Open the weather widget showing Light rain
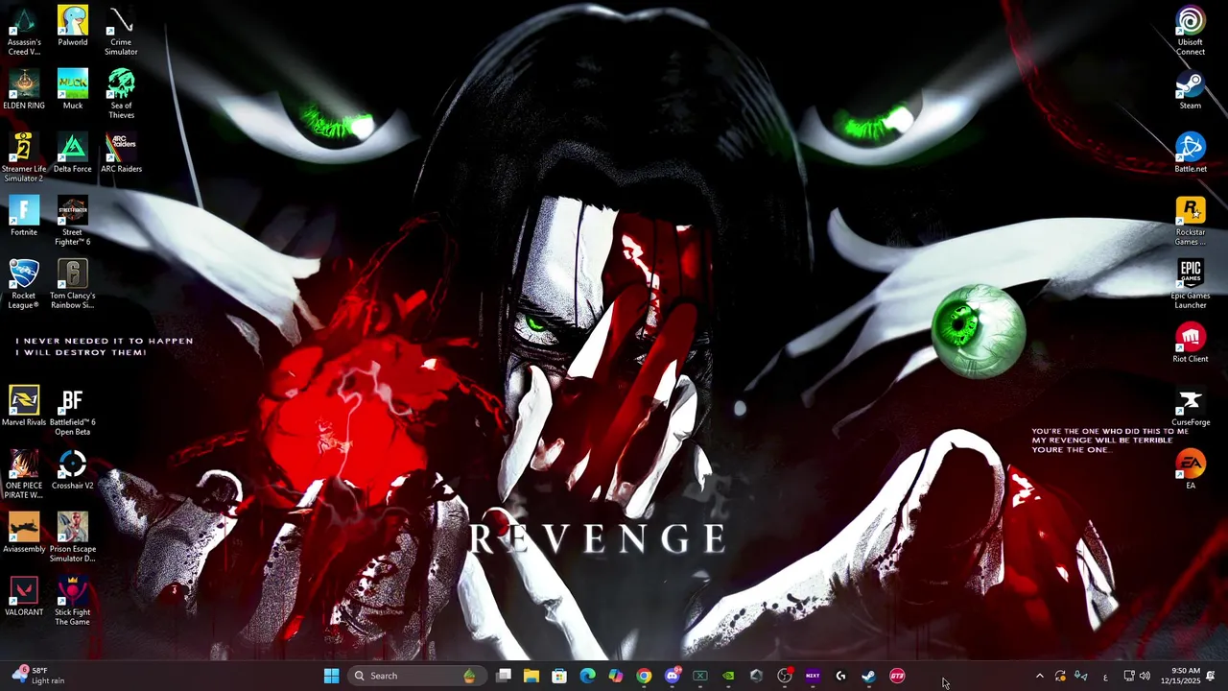Image resolution: width=1228 pixels, height=691 pixels. (x=38, y=676)
